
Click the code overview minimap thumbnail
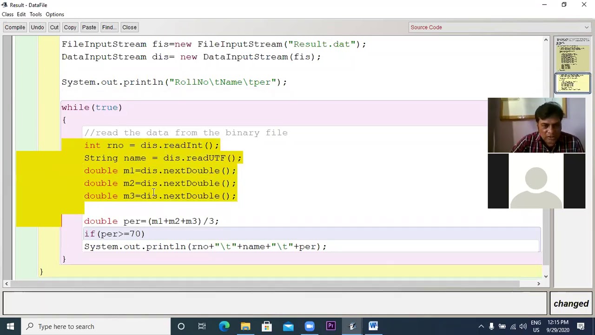pyautogui.click(x=572, y=65)
